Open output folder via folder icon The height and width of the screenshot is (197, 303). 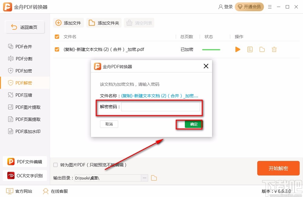click(154, 178)
